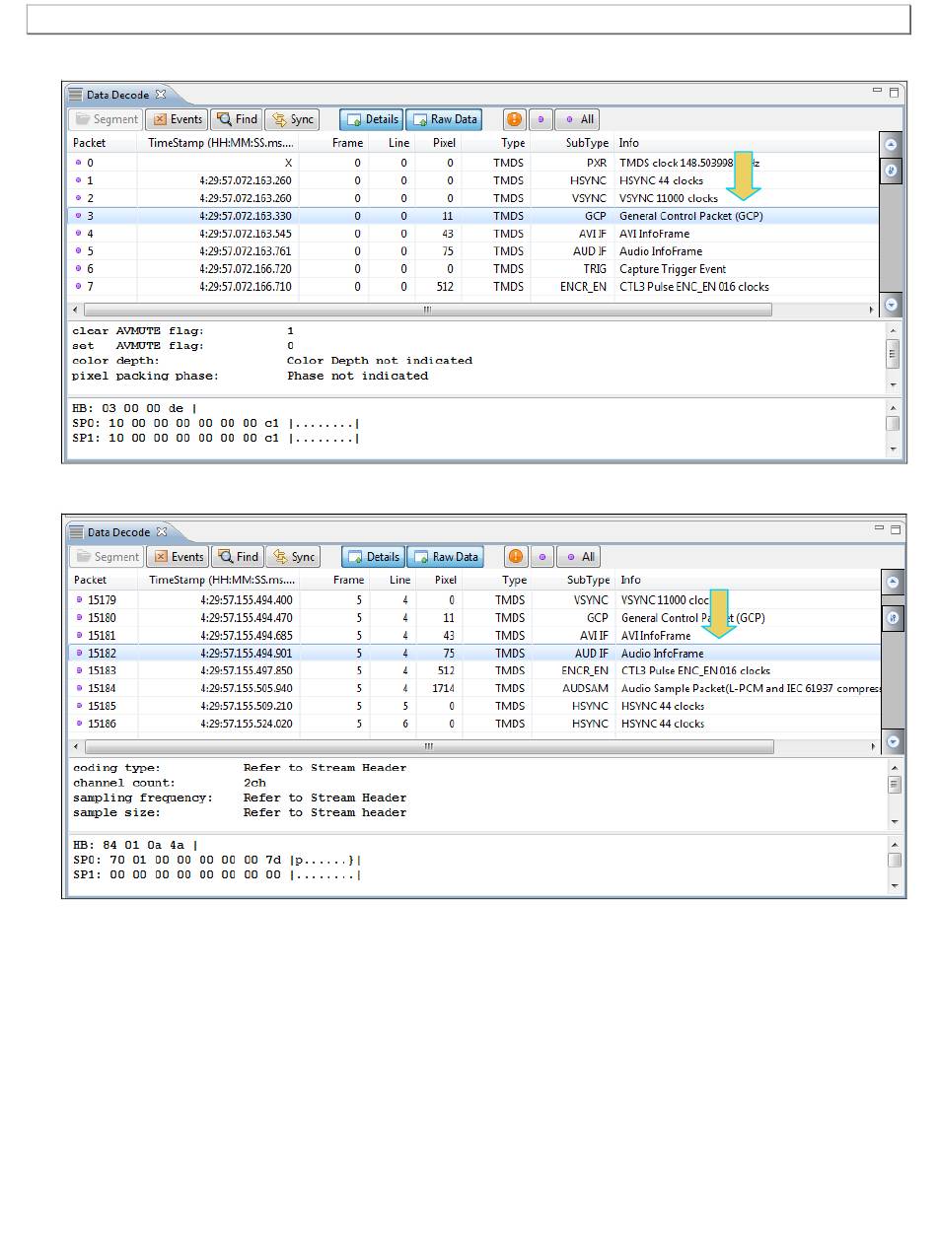This screenshot has height=1249, width=937.
Task: Click the Segment button in the lower Data Decode panel
Action: pyautogui.click(x=107, y=557)
